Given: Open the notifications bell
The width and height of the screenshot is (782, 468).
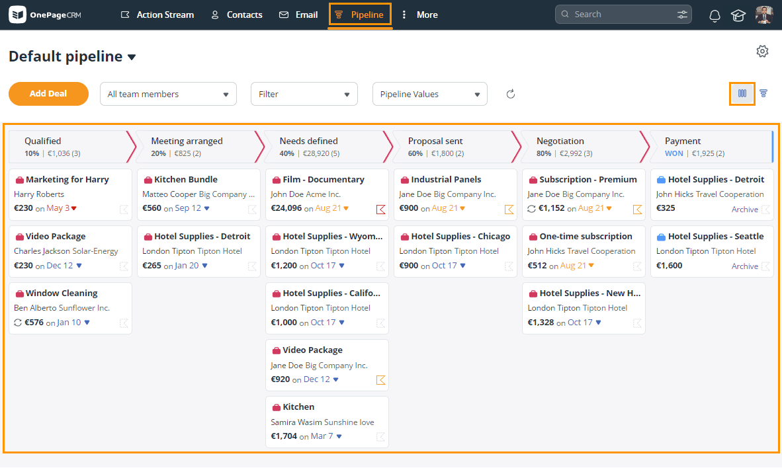Looking at the screenshot, I should coord(715,15).
